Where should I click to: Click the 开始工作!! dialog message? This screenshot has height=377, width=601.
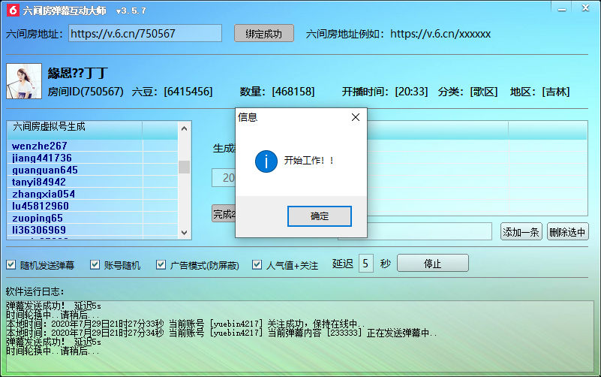tap(309, 161)
